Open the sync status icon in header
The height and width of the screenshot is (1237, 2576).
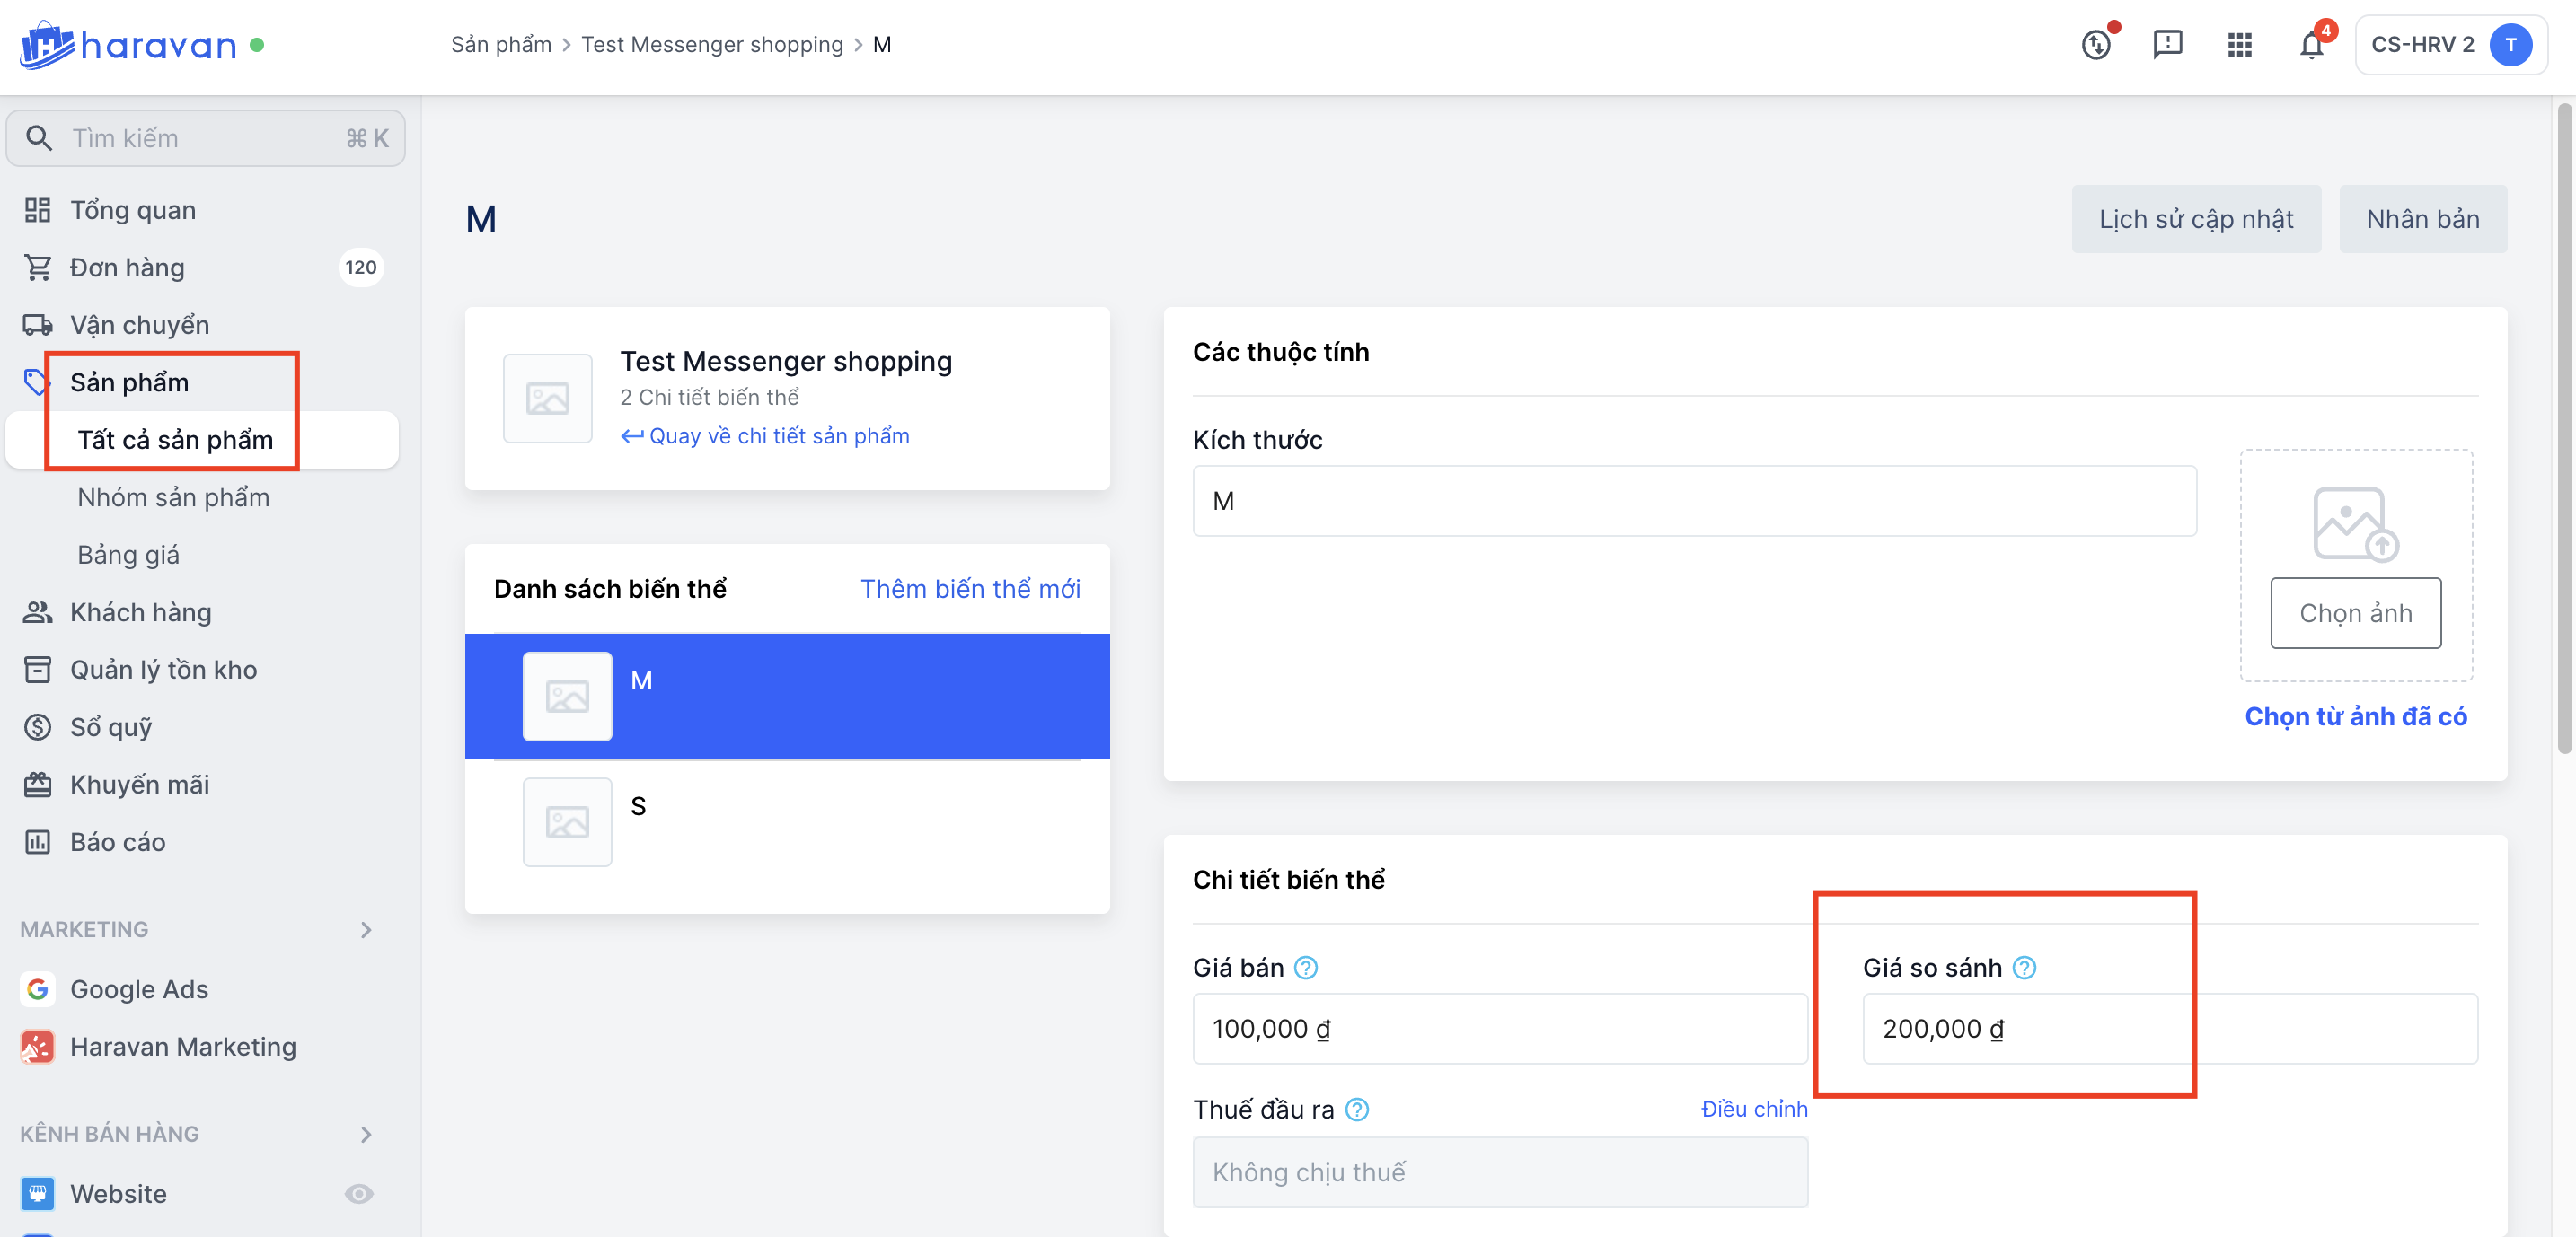tap(2096, 45)
